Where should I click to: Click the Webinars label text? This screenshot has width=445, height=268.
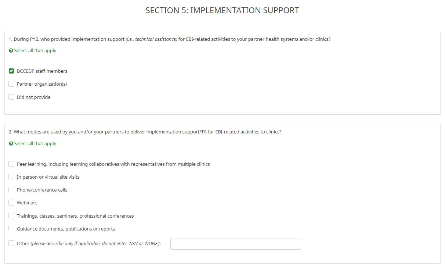(27, 203)
